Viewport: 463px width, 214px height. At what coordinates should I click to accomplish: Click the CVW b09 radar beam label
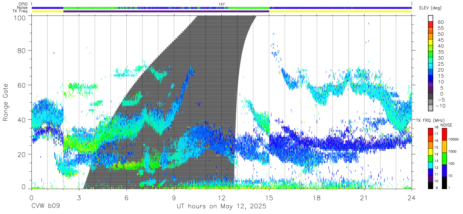[x=46, y=206]
